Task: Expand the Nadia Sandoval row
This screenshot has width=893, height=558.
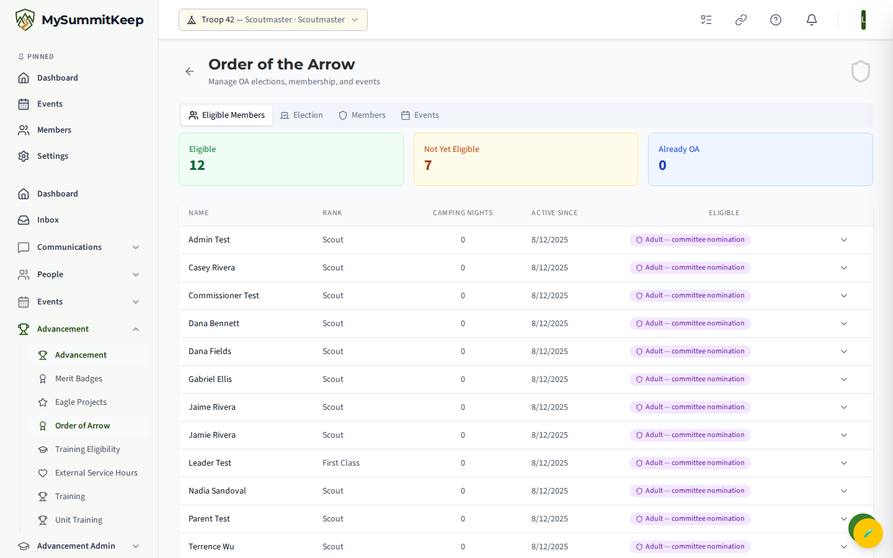Action: coord(844,491)
